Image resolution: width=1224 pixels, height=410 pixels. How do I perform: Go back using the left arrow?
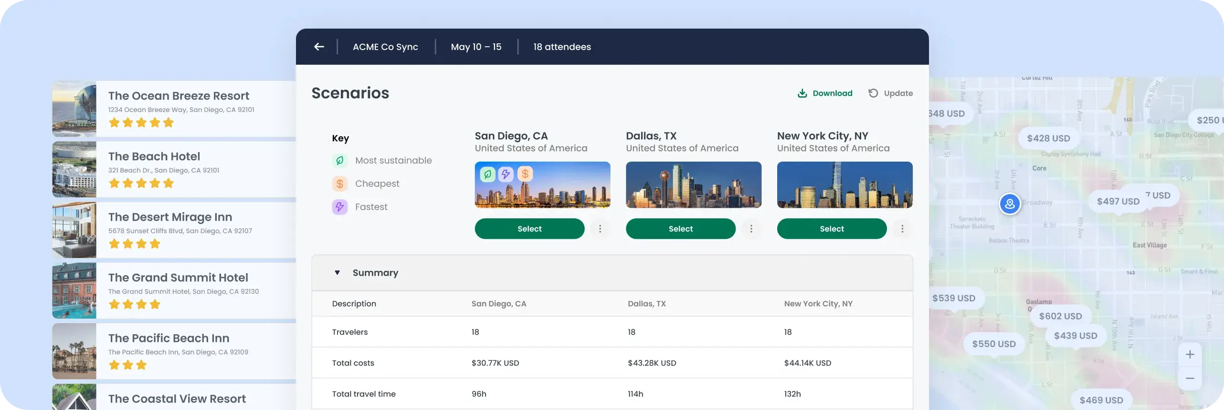[319, 47]
